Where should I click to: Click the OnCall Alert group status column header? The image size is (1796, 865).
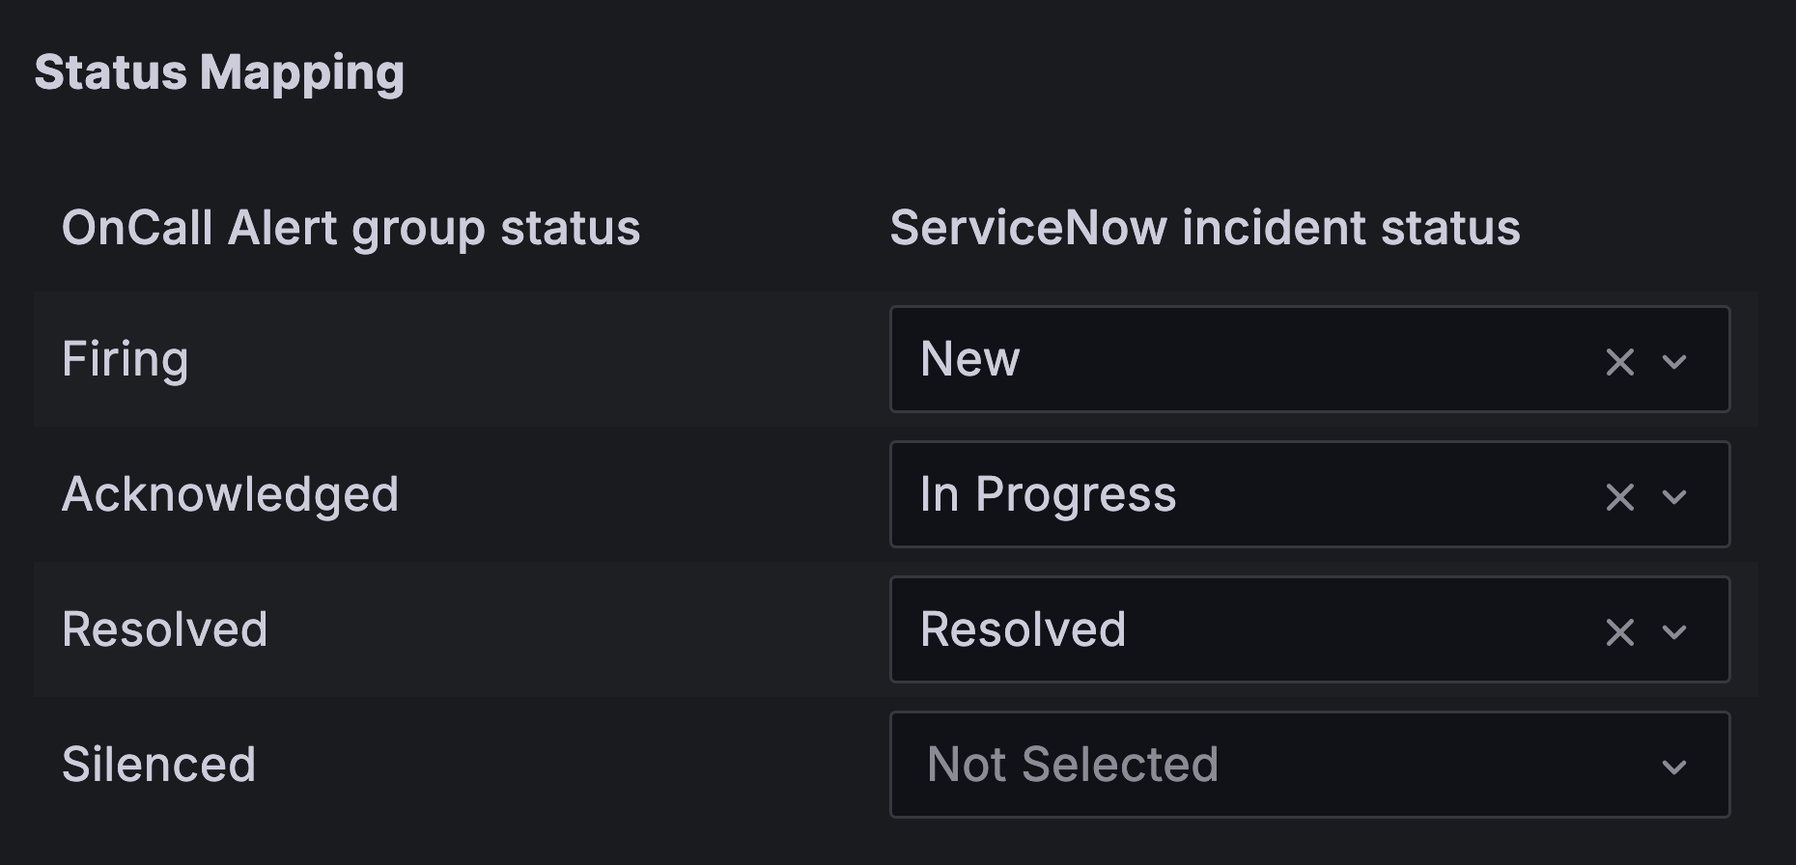pyautogui.click(x=351, y=228)
